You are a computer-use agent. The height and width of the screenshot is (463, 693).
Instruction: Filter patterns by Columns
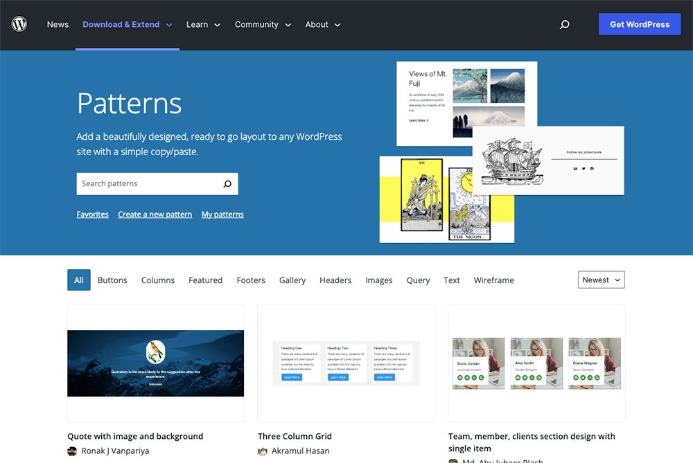coord(158,280)
